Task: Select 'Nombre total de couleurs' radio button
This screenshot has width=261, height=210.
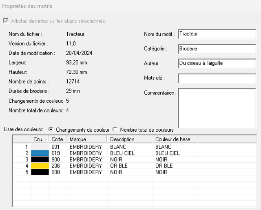Action: point(115,130)
